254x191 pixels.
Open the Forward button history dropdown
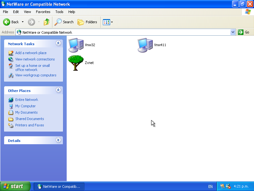[x=39, y=22]
